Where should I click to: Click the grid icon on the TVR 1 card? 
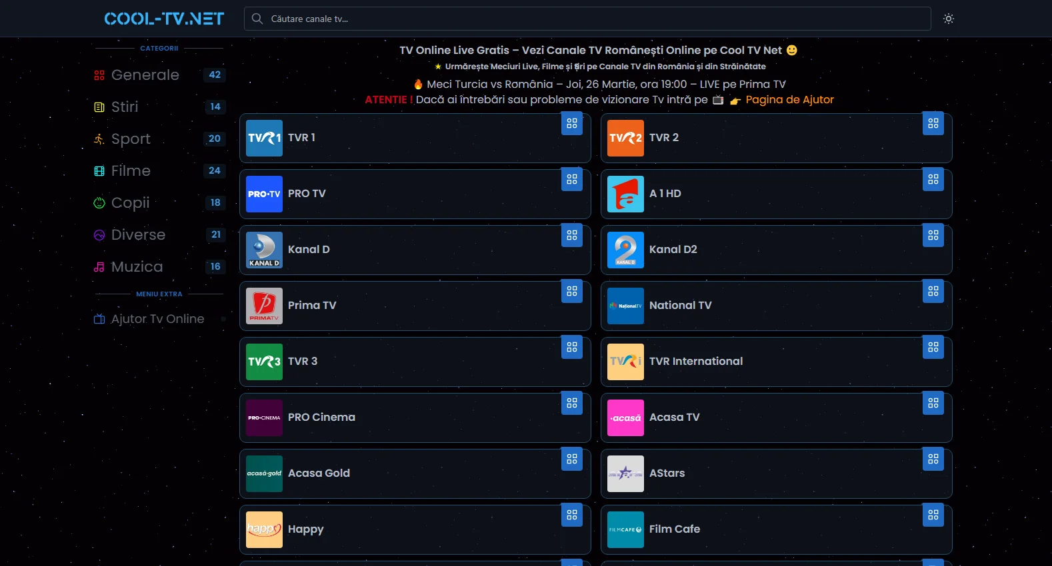[572, 124]
